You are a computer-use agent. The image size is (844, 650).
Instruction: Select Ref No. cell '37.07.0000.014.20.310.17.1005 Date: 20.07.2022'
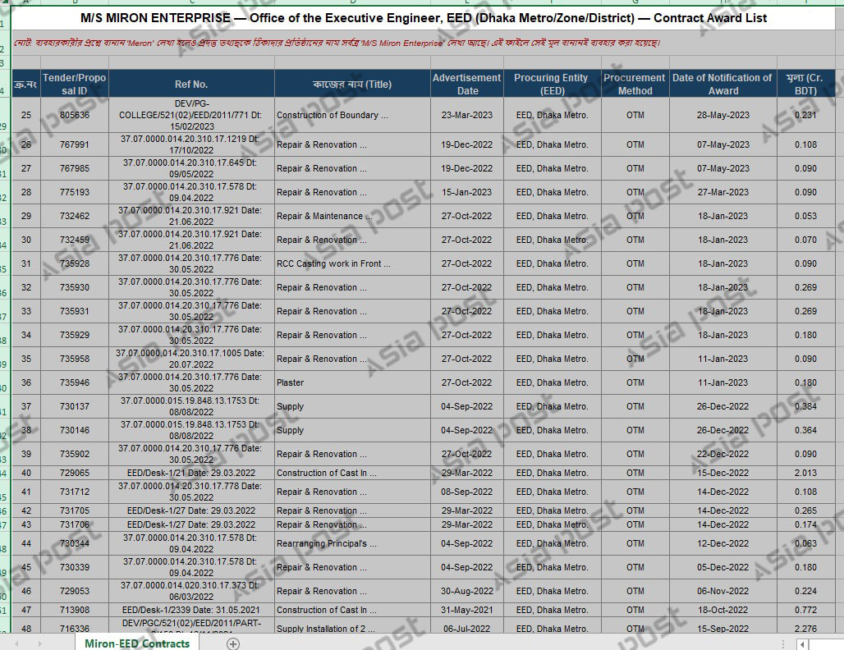coord(191,359)
